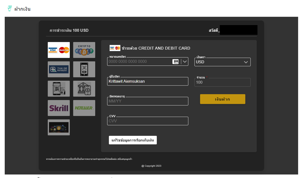Click the cardholder name Krittawit Aiemsuksan field
303x178 pixels.
(x=148, y=81)
